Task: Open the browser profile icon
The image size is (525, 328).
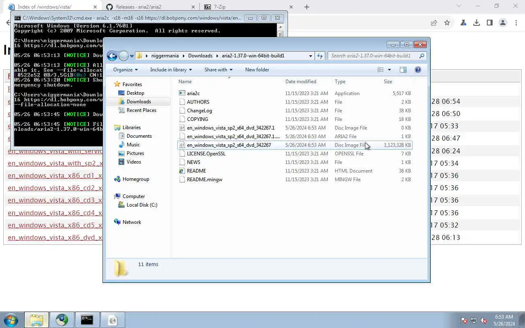Action: tap(503, 23)
